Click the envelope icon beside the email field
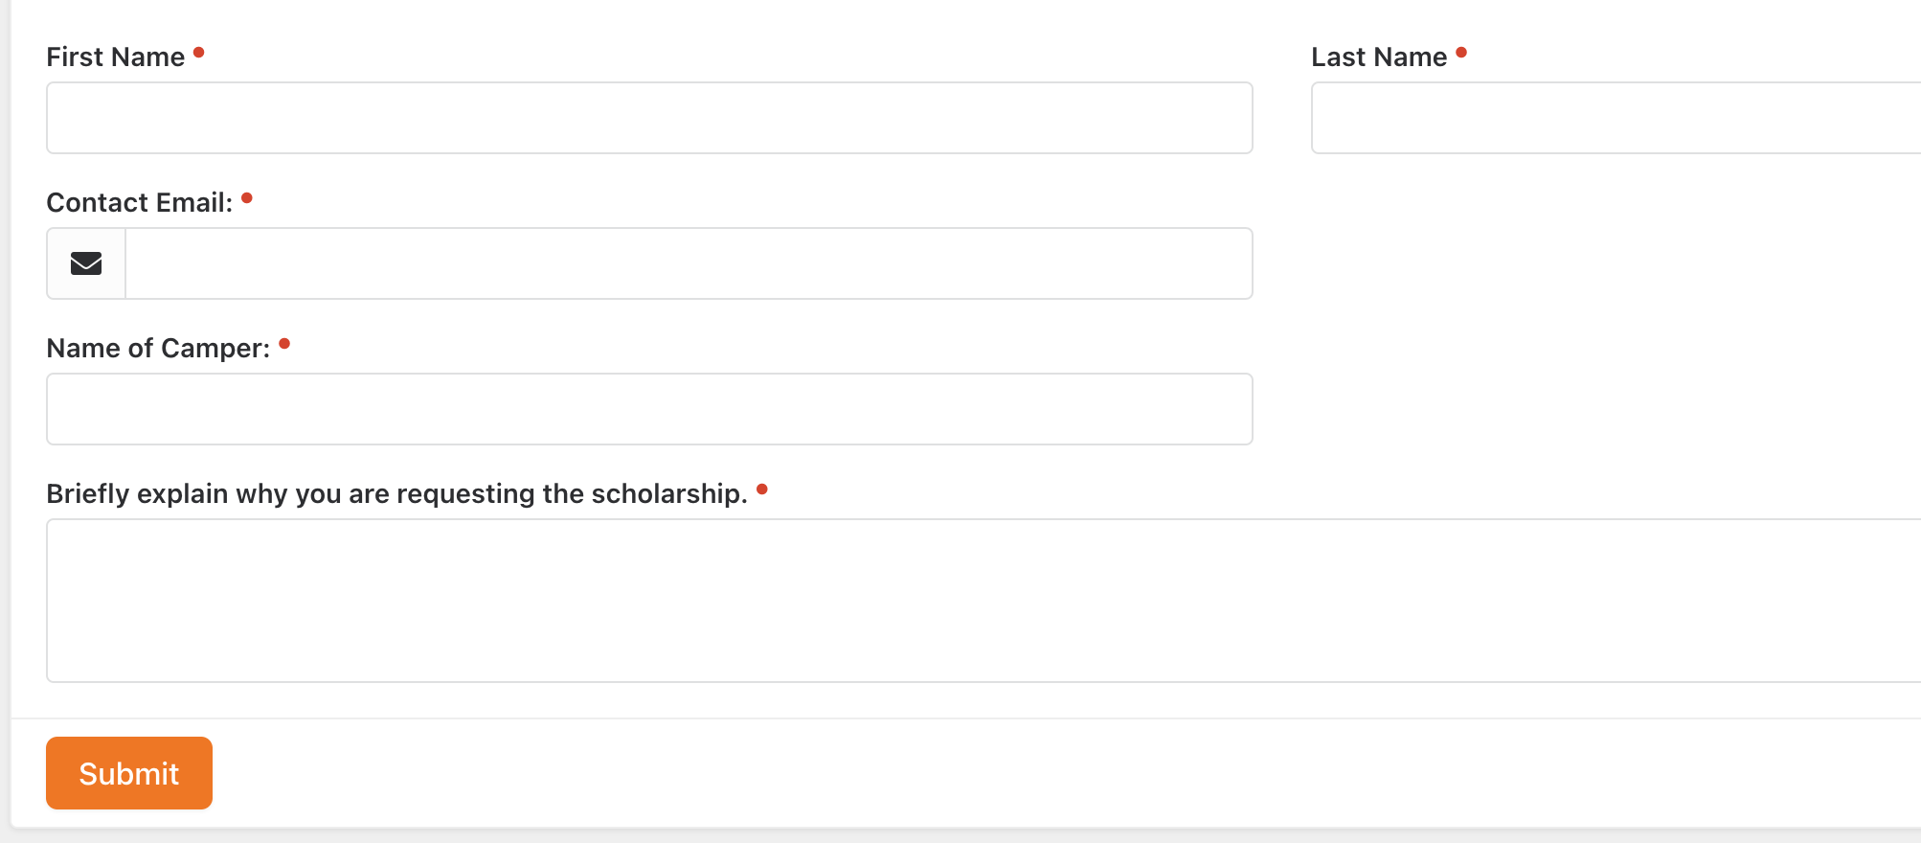 tap(86, 263)
